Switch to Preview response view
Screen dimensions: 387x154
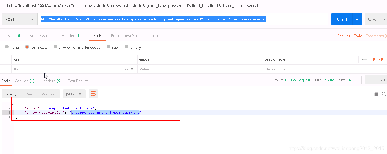tap(49, 94)
